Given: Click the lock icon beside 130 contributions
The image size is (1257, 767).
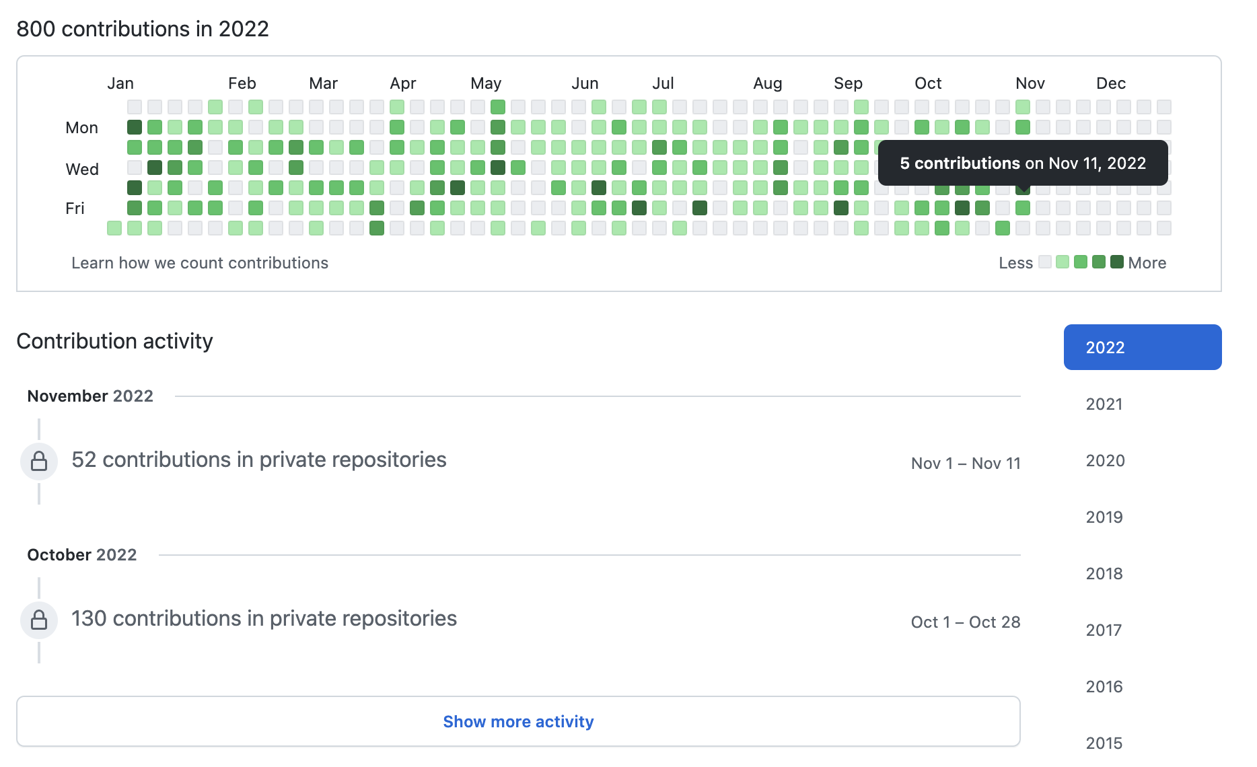Looking at the screenshot, I should tap(39, 620).
